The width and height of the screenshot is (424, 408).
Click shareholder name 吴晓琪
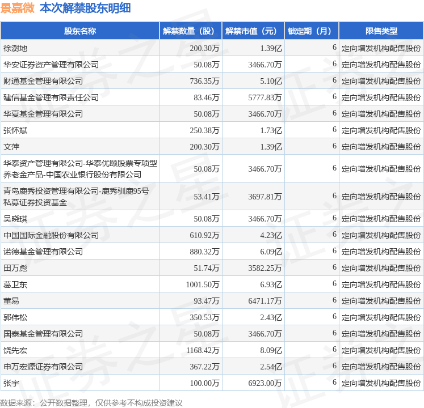15,219
